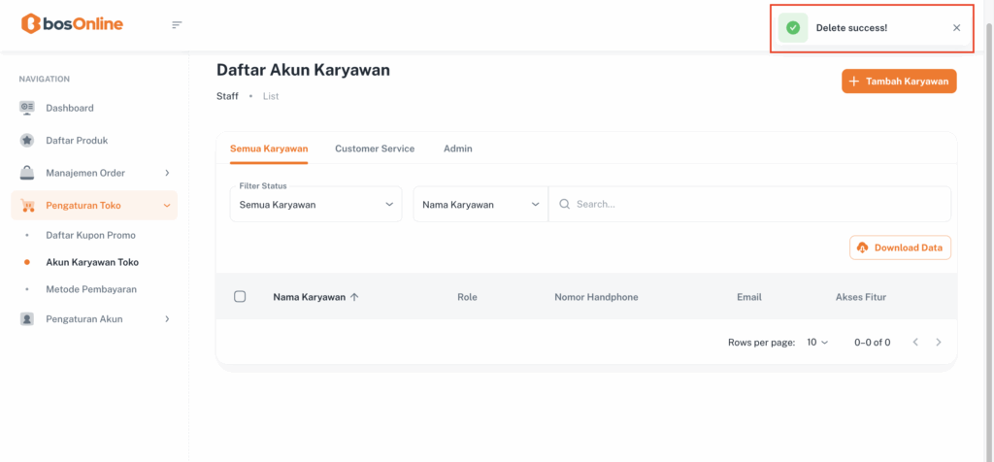Open the Filter Status dropdown
Image resolution: width=994 pixels, height=462 pixels.
click(315, 205)
